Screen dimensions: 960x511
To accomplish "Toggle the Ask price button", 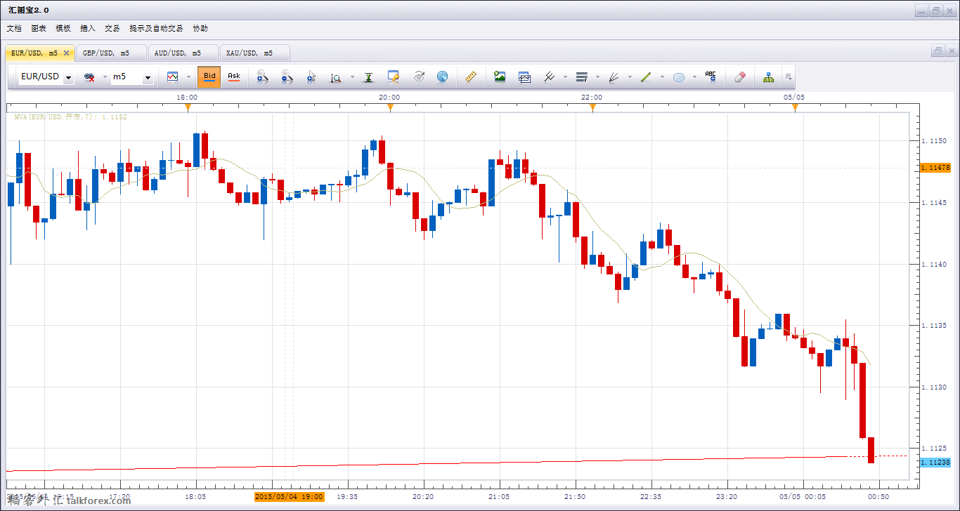I will (234, 77).
